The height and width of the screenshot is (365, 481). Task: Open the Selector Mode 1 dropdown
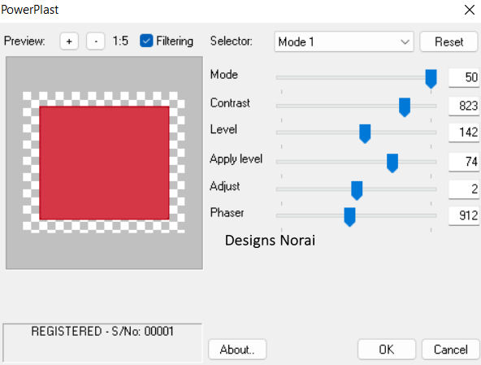(344, 41)
